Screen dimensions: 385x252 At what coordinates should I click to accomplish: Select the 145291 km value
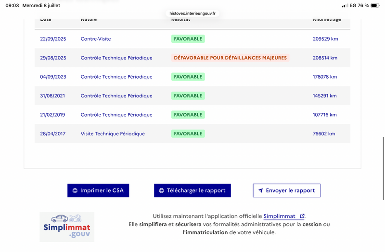coord(324,96)
